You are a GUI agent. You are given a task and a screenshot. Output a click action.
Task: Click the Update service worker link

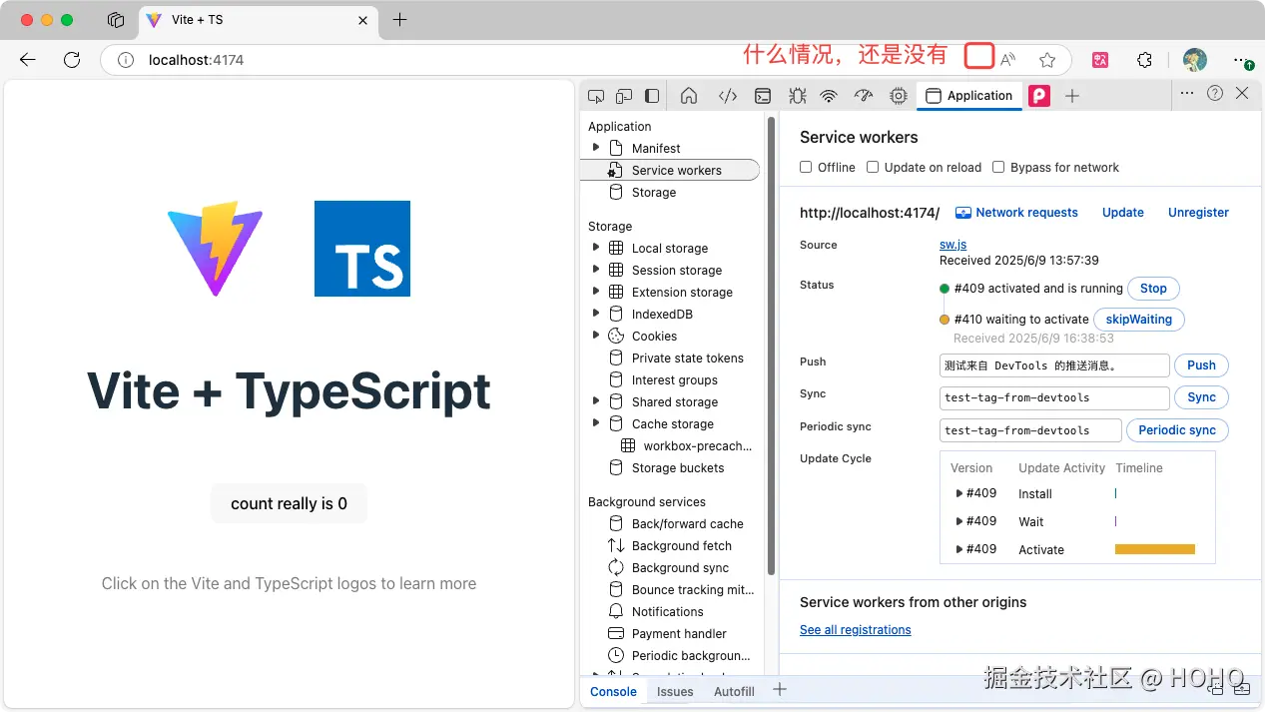click(x=1123, y=213)
